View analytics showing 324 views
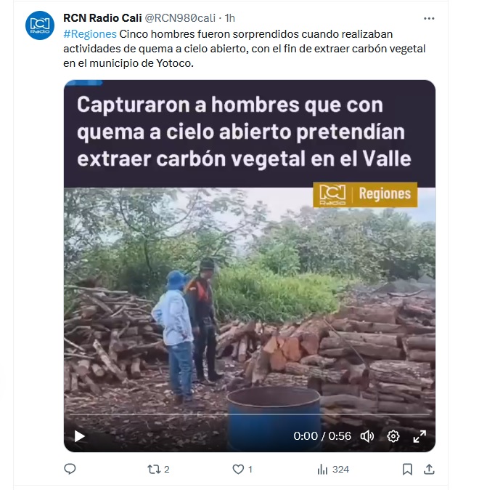The height and width of the screenshot is (490, 479). coord(333,469)
